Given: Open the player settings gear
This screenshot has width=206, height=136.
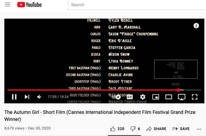Looking at the screenshot, I should [x=143, y=97].
